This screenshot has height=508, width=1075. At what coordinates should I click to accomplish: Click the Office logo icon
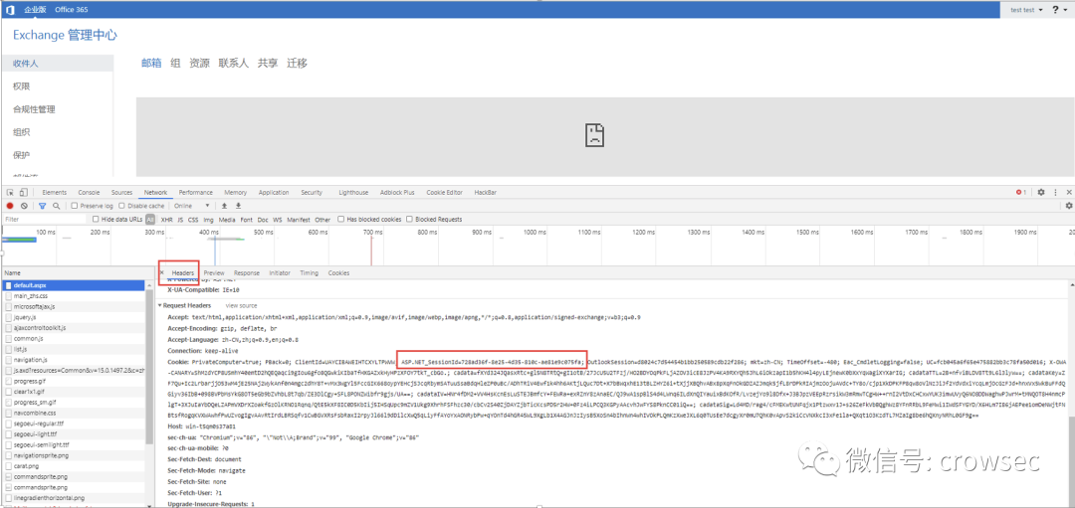(x=8, y=10)
